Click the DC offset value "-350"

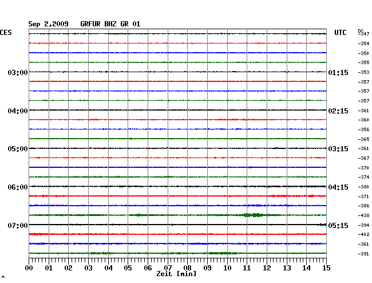[363, 53]
